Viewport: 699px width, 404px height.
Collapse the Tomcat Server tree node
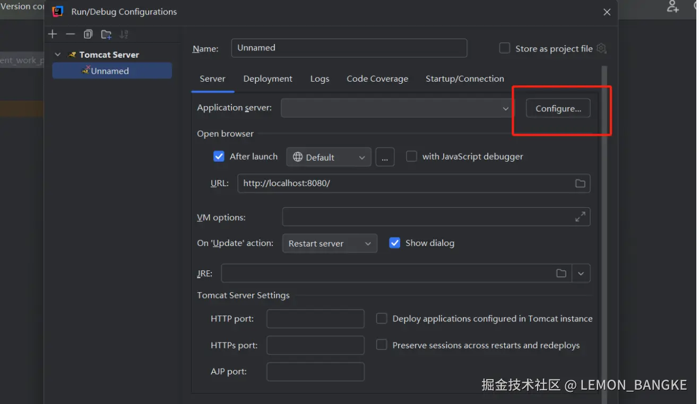click(x=58, y=55)
